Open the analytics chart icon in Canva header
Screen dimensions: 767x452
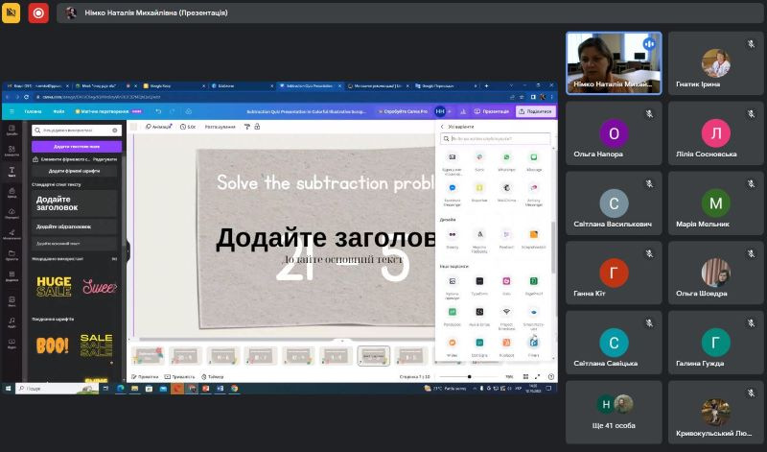(463, 111)
